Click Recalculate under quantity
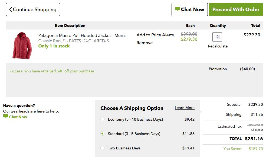 point(218,46)
